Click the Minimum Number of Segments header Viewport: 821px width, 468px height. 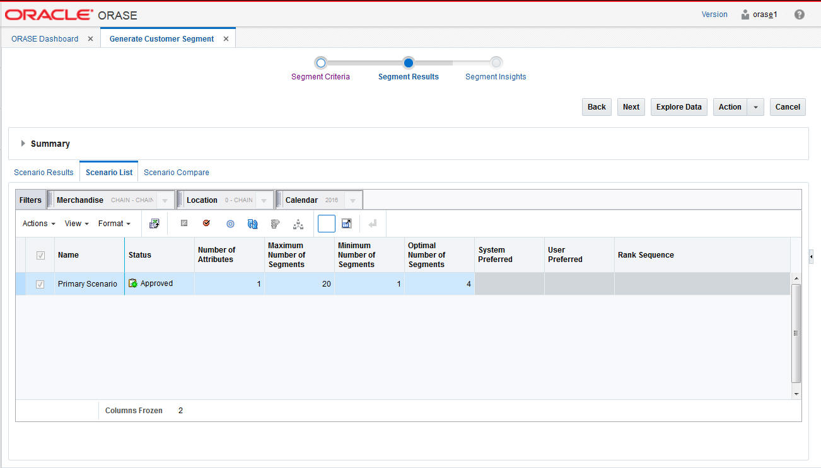coord(370,255)
